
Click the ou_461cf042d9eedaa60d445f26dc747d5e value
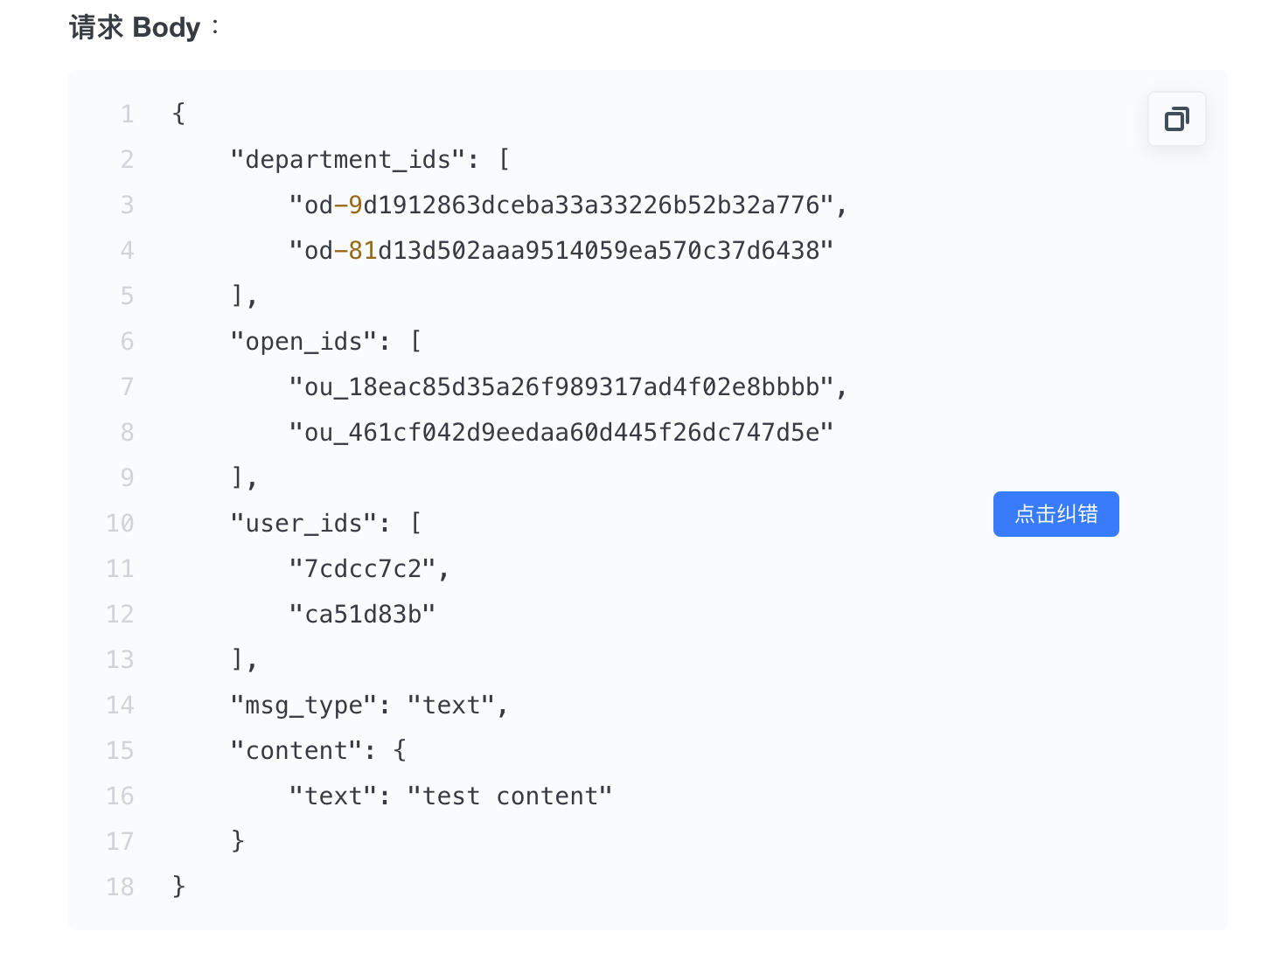tap(561, 433)
